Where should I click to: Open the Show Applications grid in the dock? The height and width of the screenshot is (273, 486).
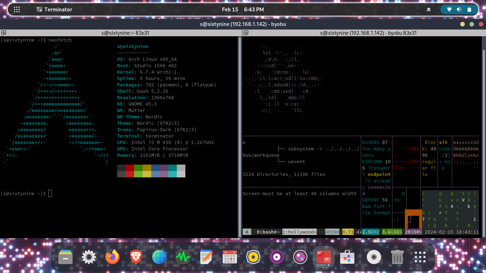click(420, 257)
